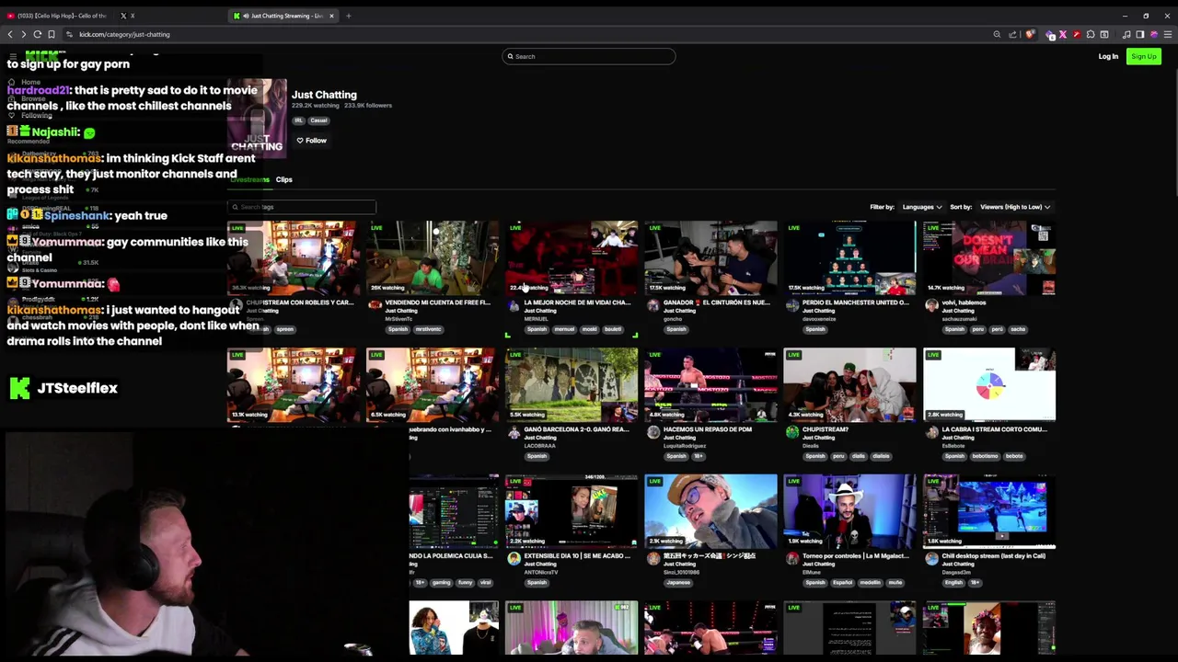Open VENDIENDO MI CUENTA DE FREE FI stream thumbnail

point(433,257)
